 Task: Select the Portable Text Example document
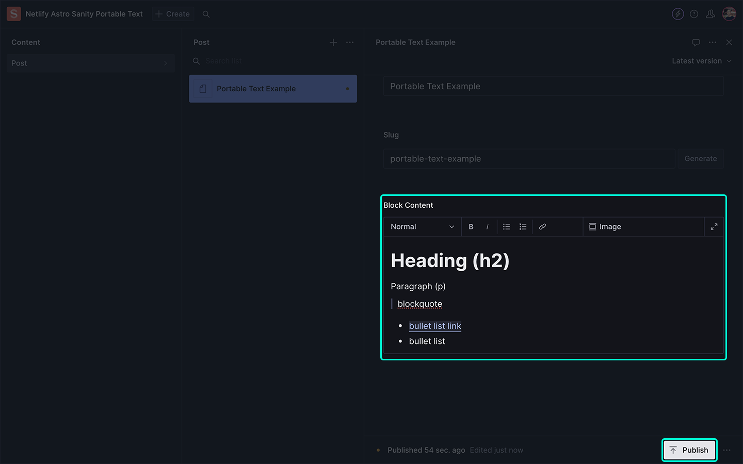point(273,89)
